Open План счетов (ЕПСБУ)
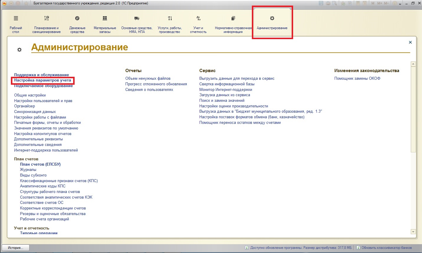 (x=40, y=164)
